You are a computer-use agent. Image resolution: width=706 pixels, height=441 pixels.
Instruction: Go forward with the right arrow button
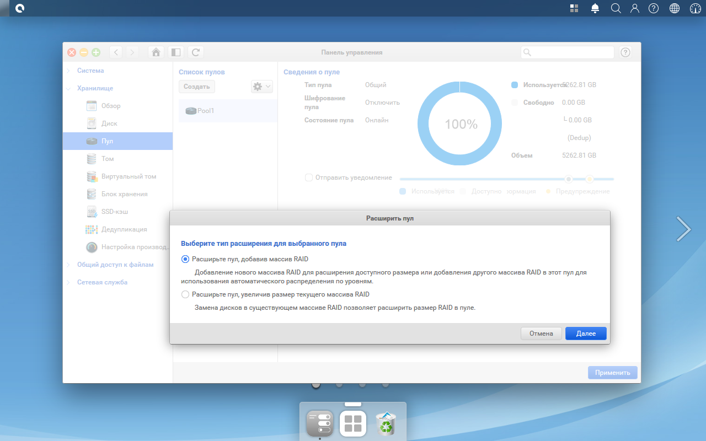coord(132,52)
